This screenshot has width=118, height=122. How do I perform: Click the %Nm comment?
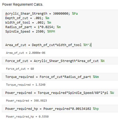pos(96,77)
